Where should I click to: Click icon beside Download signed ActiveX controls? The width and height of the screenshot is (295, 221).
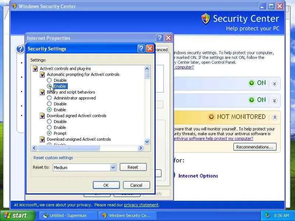(42, 116)
